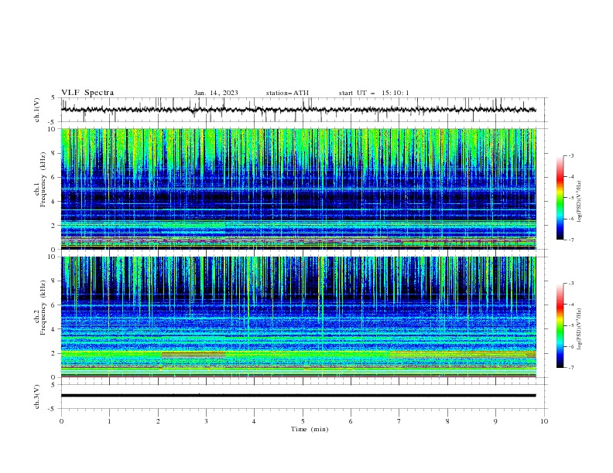The height and width of the screenshot is (473, 613).
Task: Click the ch.1 "Frequency (kHz)" axis label
Action: (43, 180)
